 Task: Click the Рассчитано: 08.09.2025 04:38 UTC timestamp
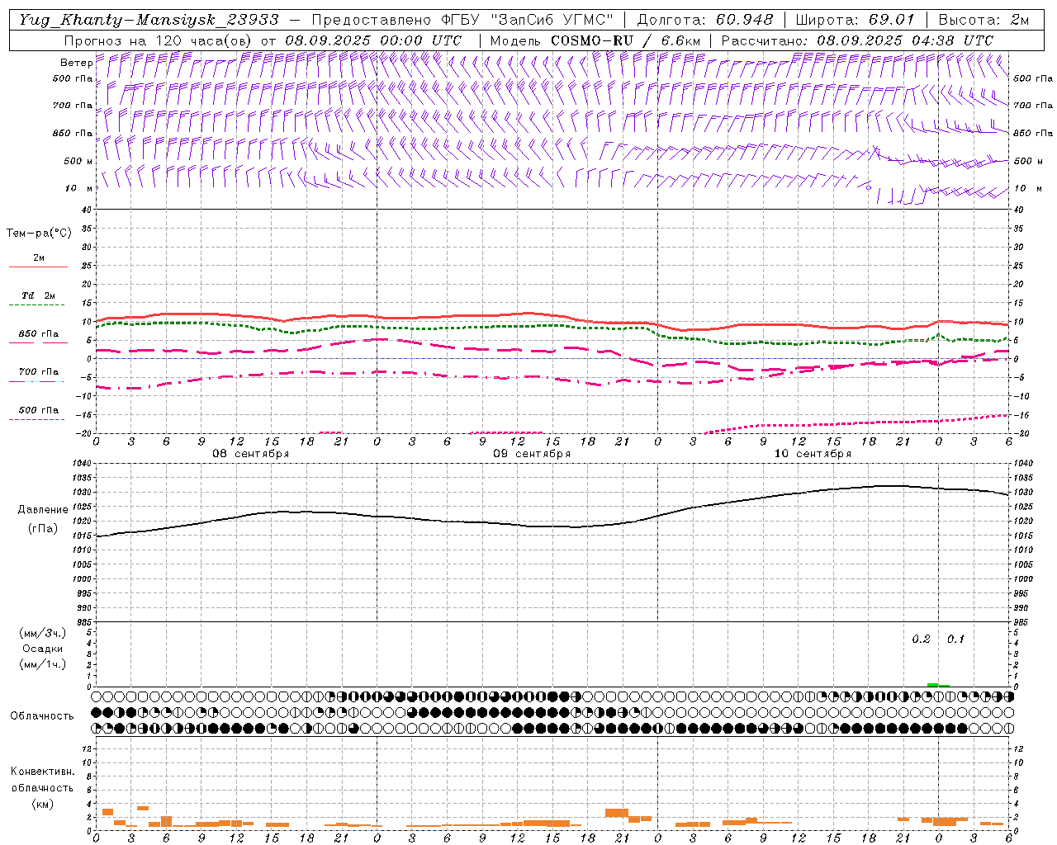[x=857, y=40]
